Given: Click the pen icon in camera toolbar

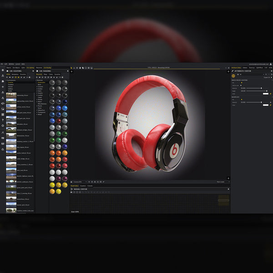Looking at the screenshot, I should pyautogui.click(x=103, y=182).
